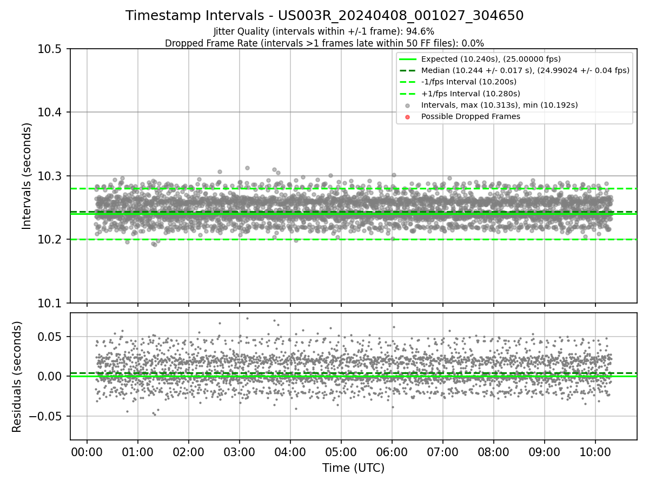Click the 04:00 time tick label
This screenshot has height=487, width=649.
tap(290, 451)
